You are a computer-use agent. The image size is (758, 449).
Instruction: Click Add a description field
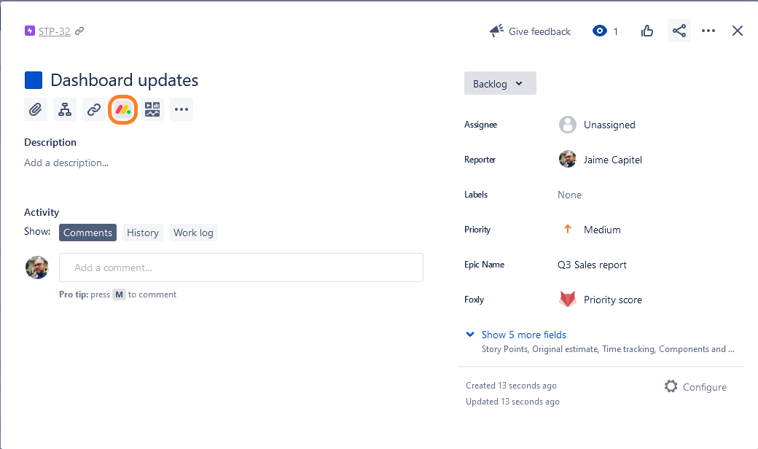(66, 163)
